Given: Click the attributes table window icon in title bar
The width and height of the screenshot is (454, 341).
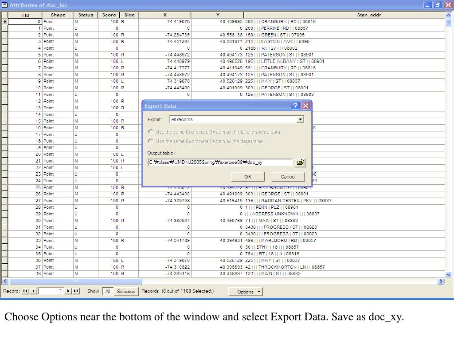Looking at the screenshot, I should pyautogui.click(x=4, y=5).
